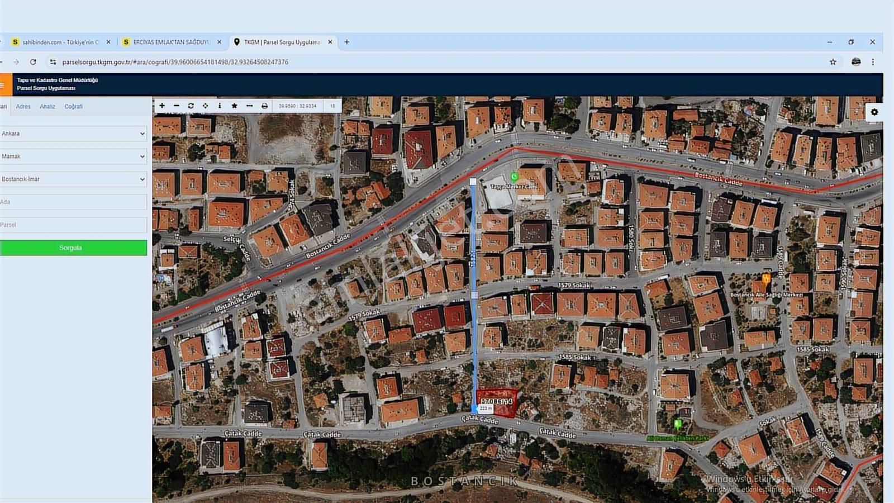
Task: Click the green mosque marker on the map
Action: [x=514, y=177]
